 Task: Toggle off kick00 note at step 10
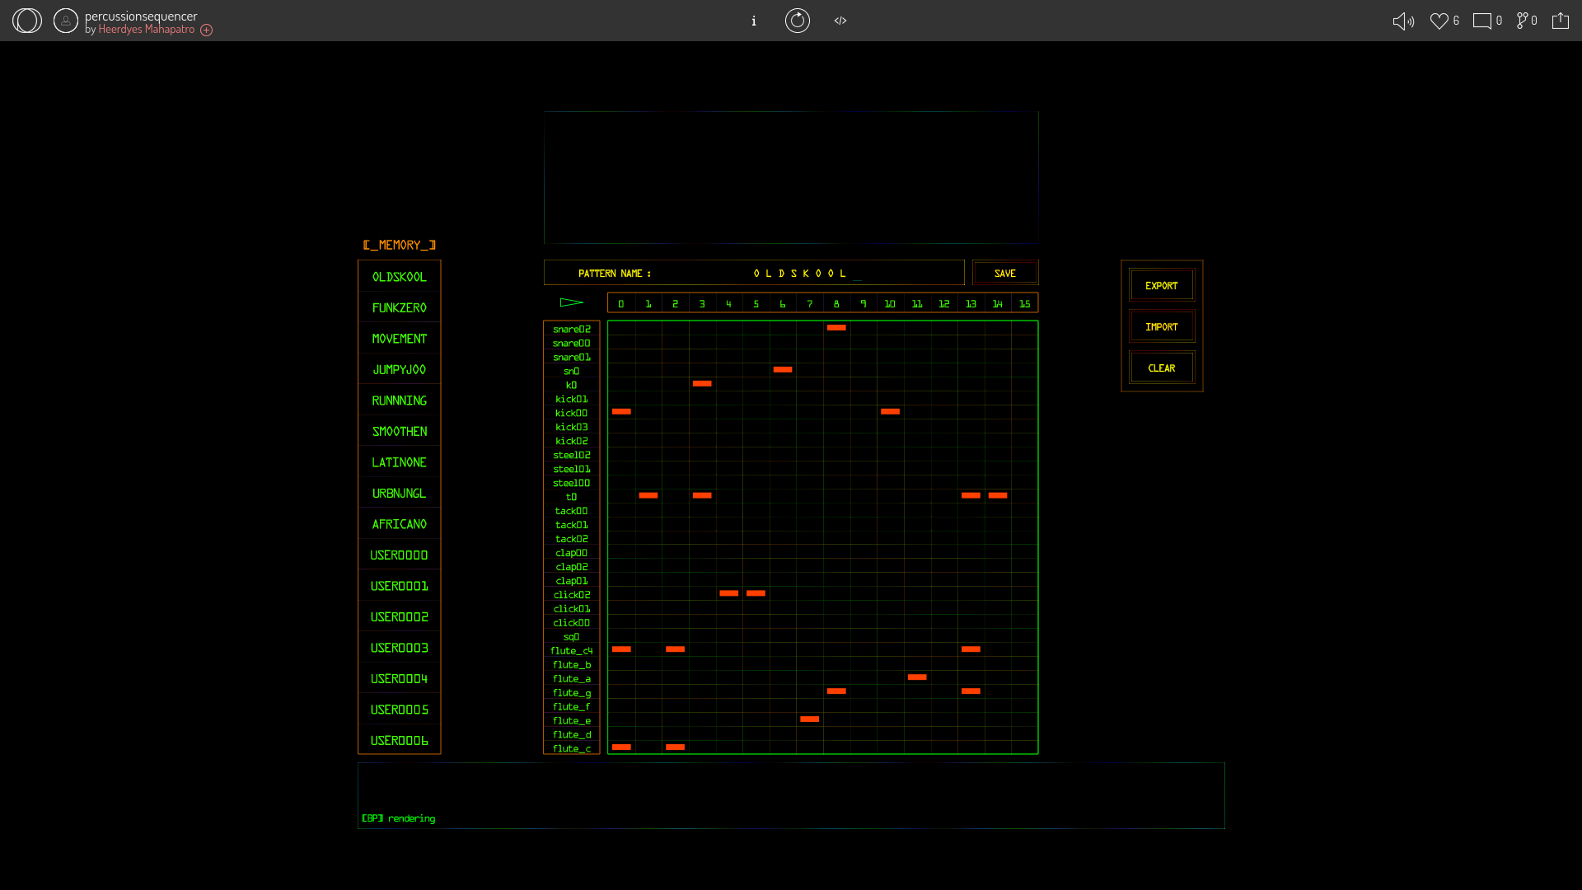(x=890, y=412)
